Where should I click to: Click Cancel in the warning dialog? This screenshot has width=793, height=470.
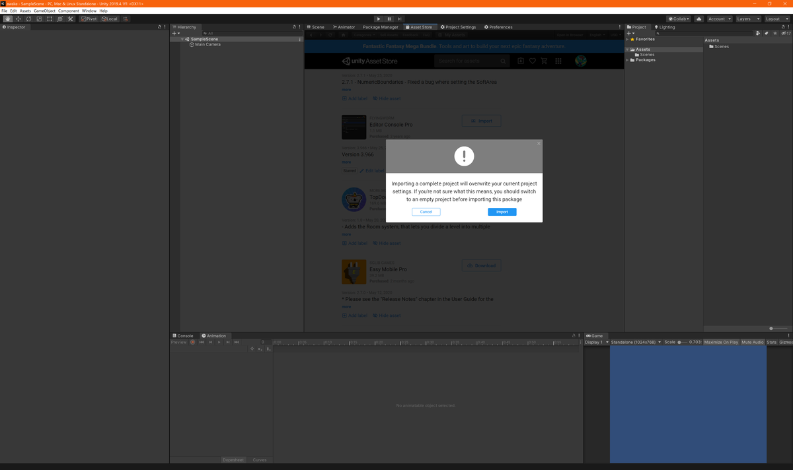[426, 212]
